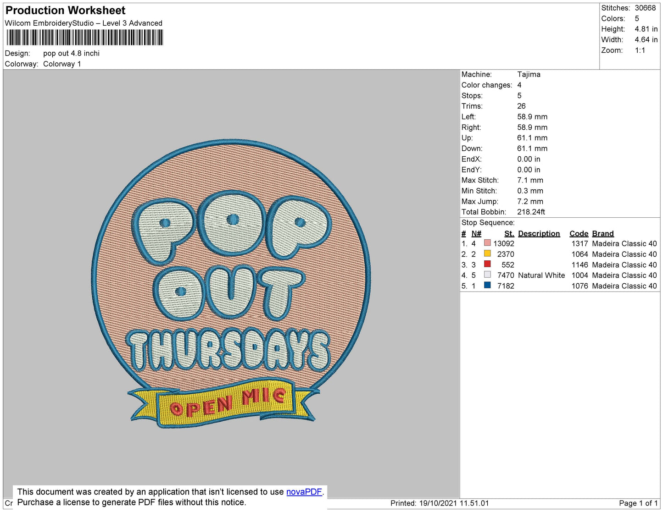The width and height of the screenshot is (663, 512).
Task: Click thread code '1146'
Action: (579, 264)
